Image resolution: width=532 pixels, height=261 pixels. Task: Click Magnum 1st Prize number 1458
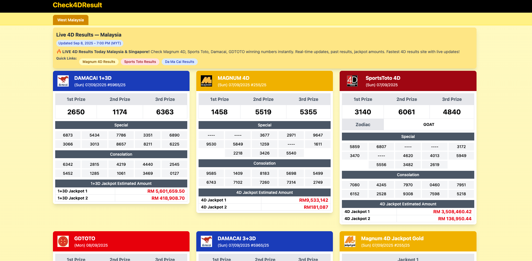point(219,112)
